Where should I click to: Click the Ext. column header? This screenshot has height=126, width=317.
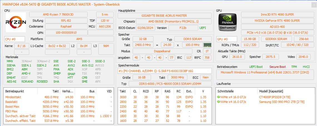point(189,91)
